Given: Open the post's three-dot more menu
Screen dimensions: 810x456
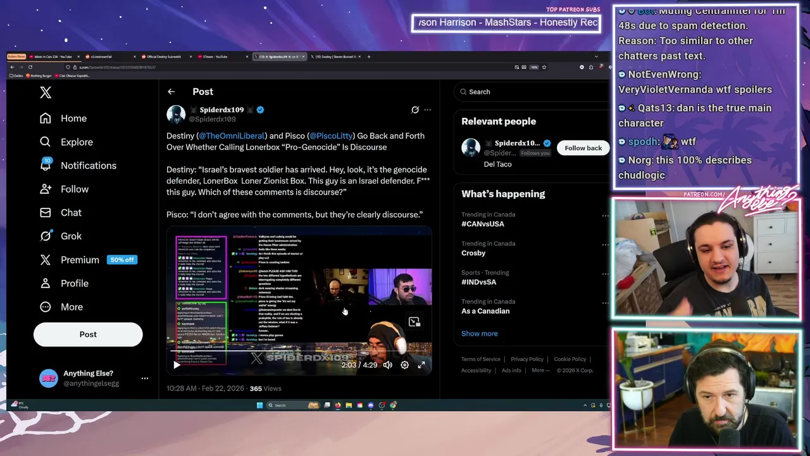Looking at the screenshot, I should [428, 110].
